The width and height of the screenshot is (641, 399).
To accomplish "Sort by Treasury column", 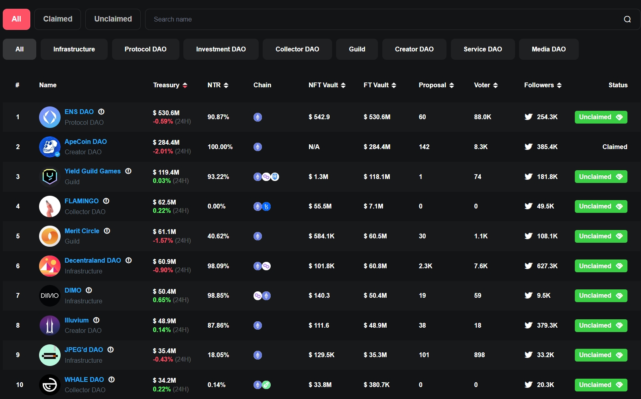I will point(170,85).
